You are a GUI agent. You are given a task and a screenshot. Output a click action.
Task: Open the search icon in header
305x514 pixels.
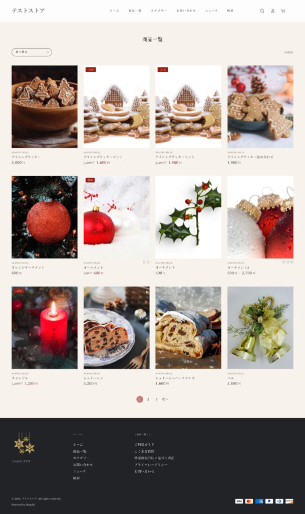tap(262, 11)
